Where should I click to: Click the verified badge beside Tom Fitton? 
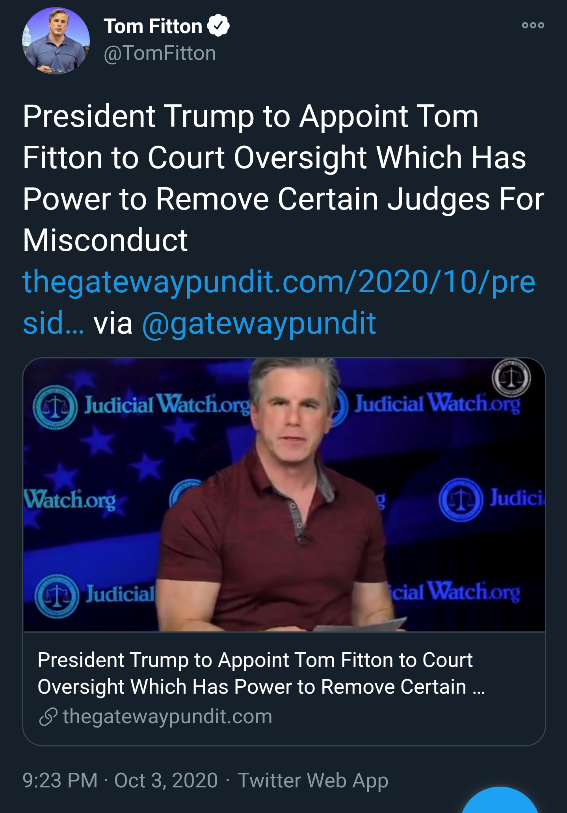pyautogui.click(x=218, y=26)
